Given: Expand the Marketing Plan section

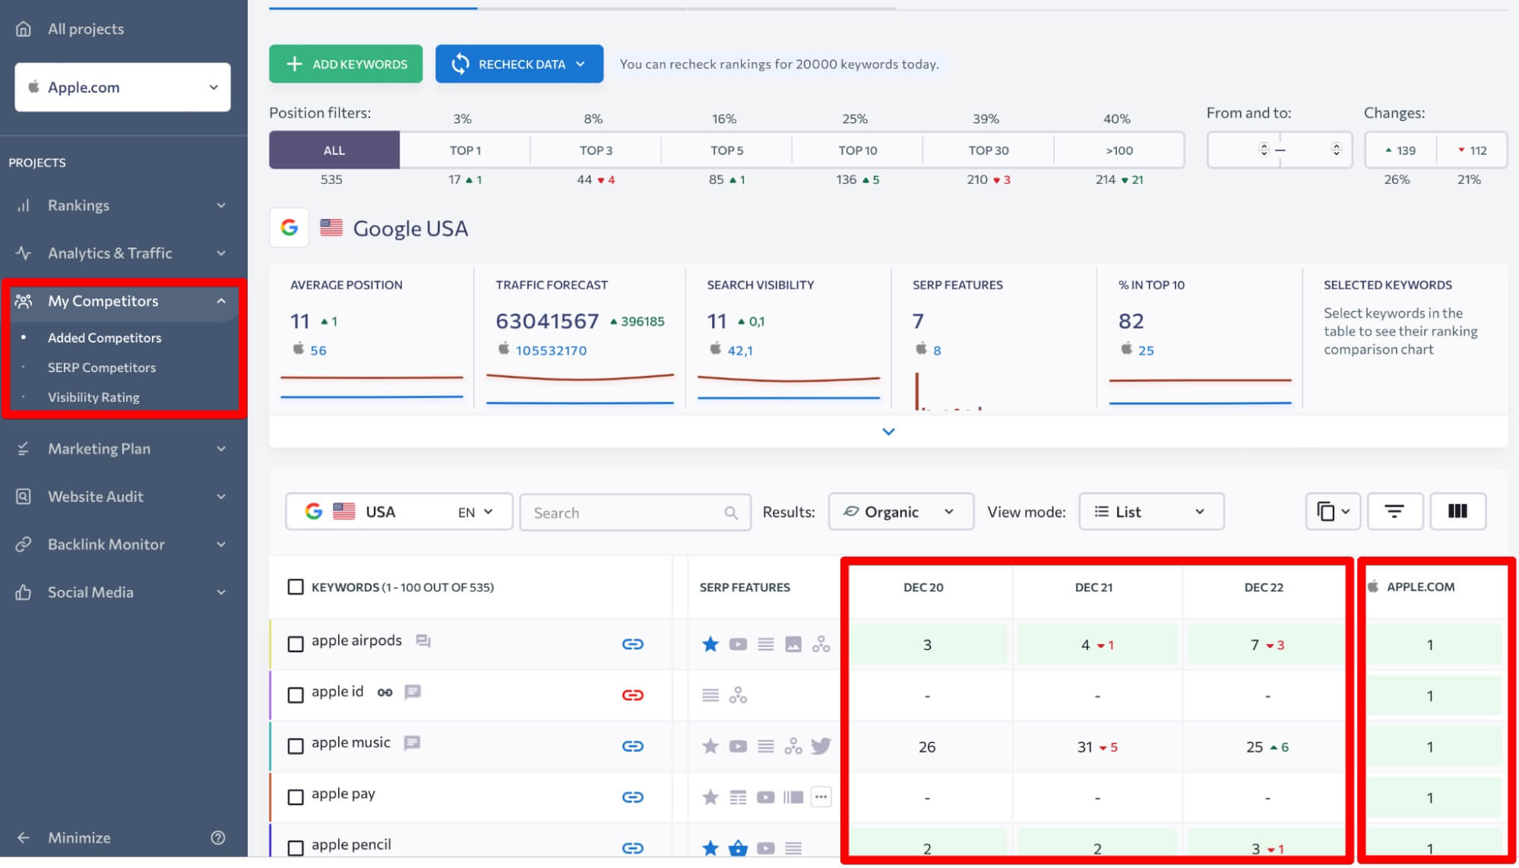Looking at the screenshot, I should pos(221,449).
